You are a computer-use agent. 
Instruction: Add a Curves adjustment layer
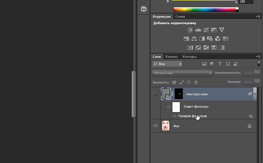(x=206, y=30)
